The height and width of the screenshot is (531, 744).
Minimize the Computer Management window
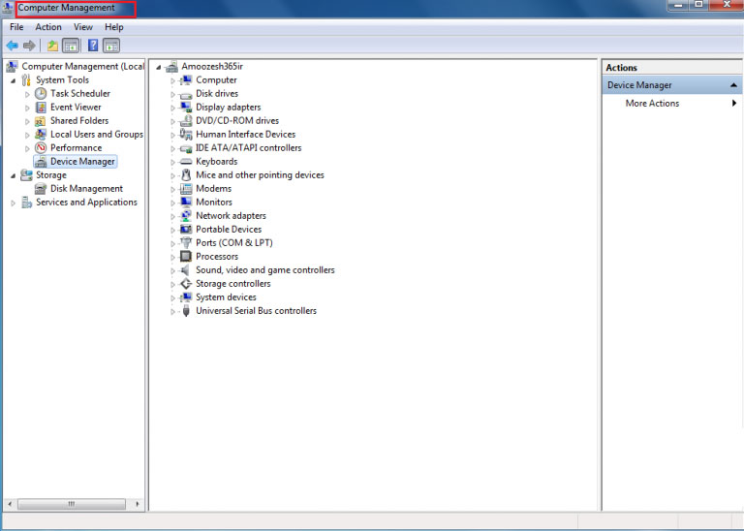(678, 5)
